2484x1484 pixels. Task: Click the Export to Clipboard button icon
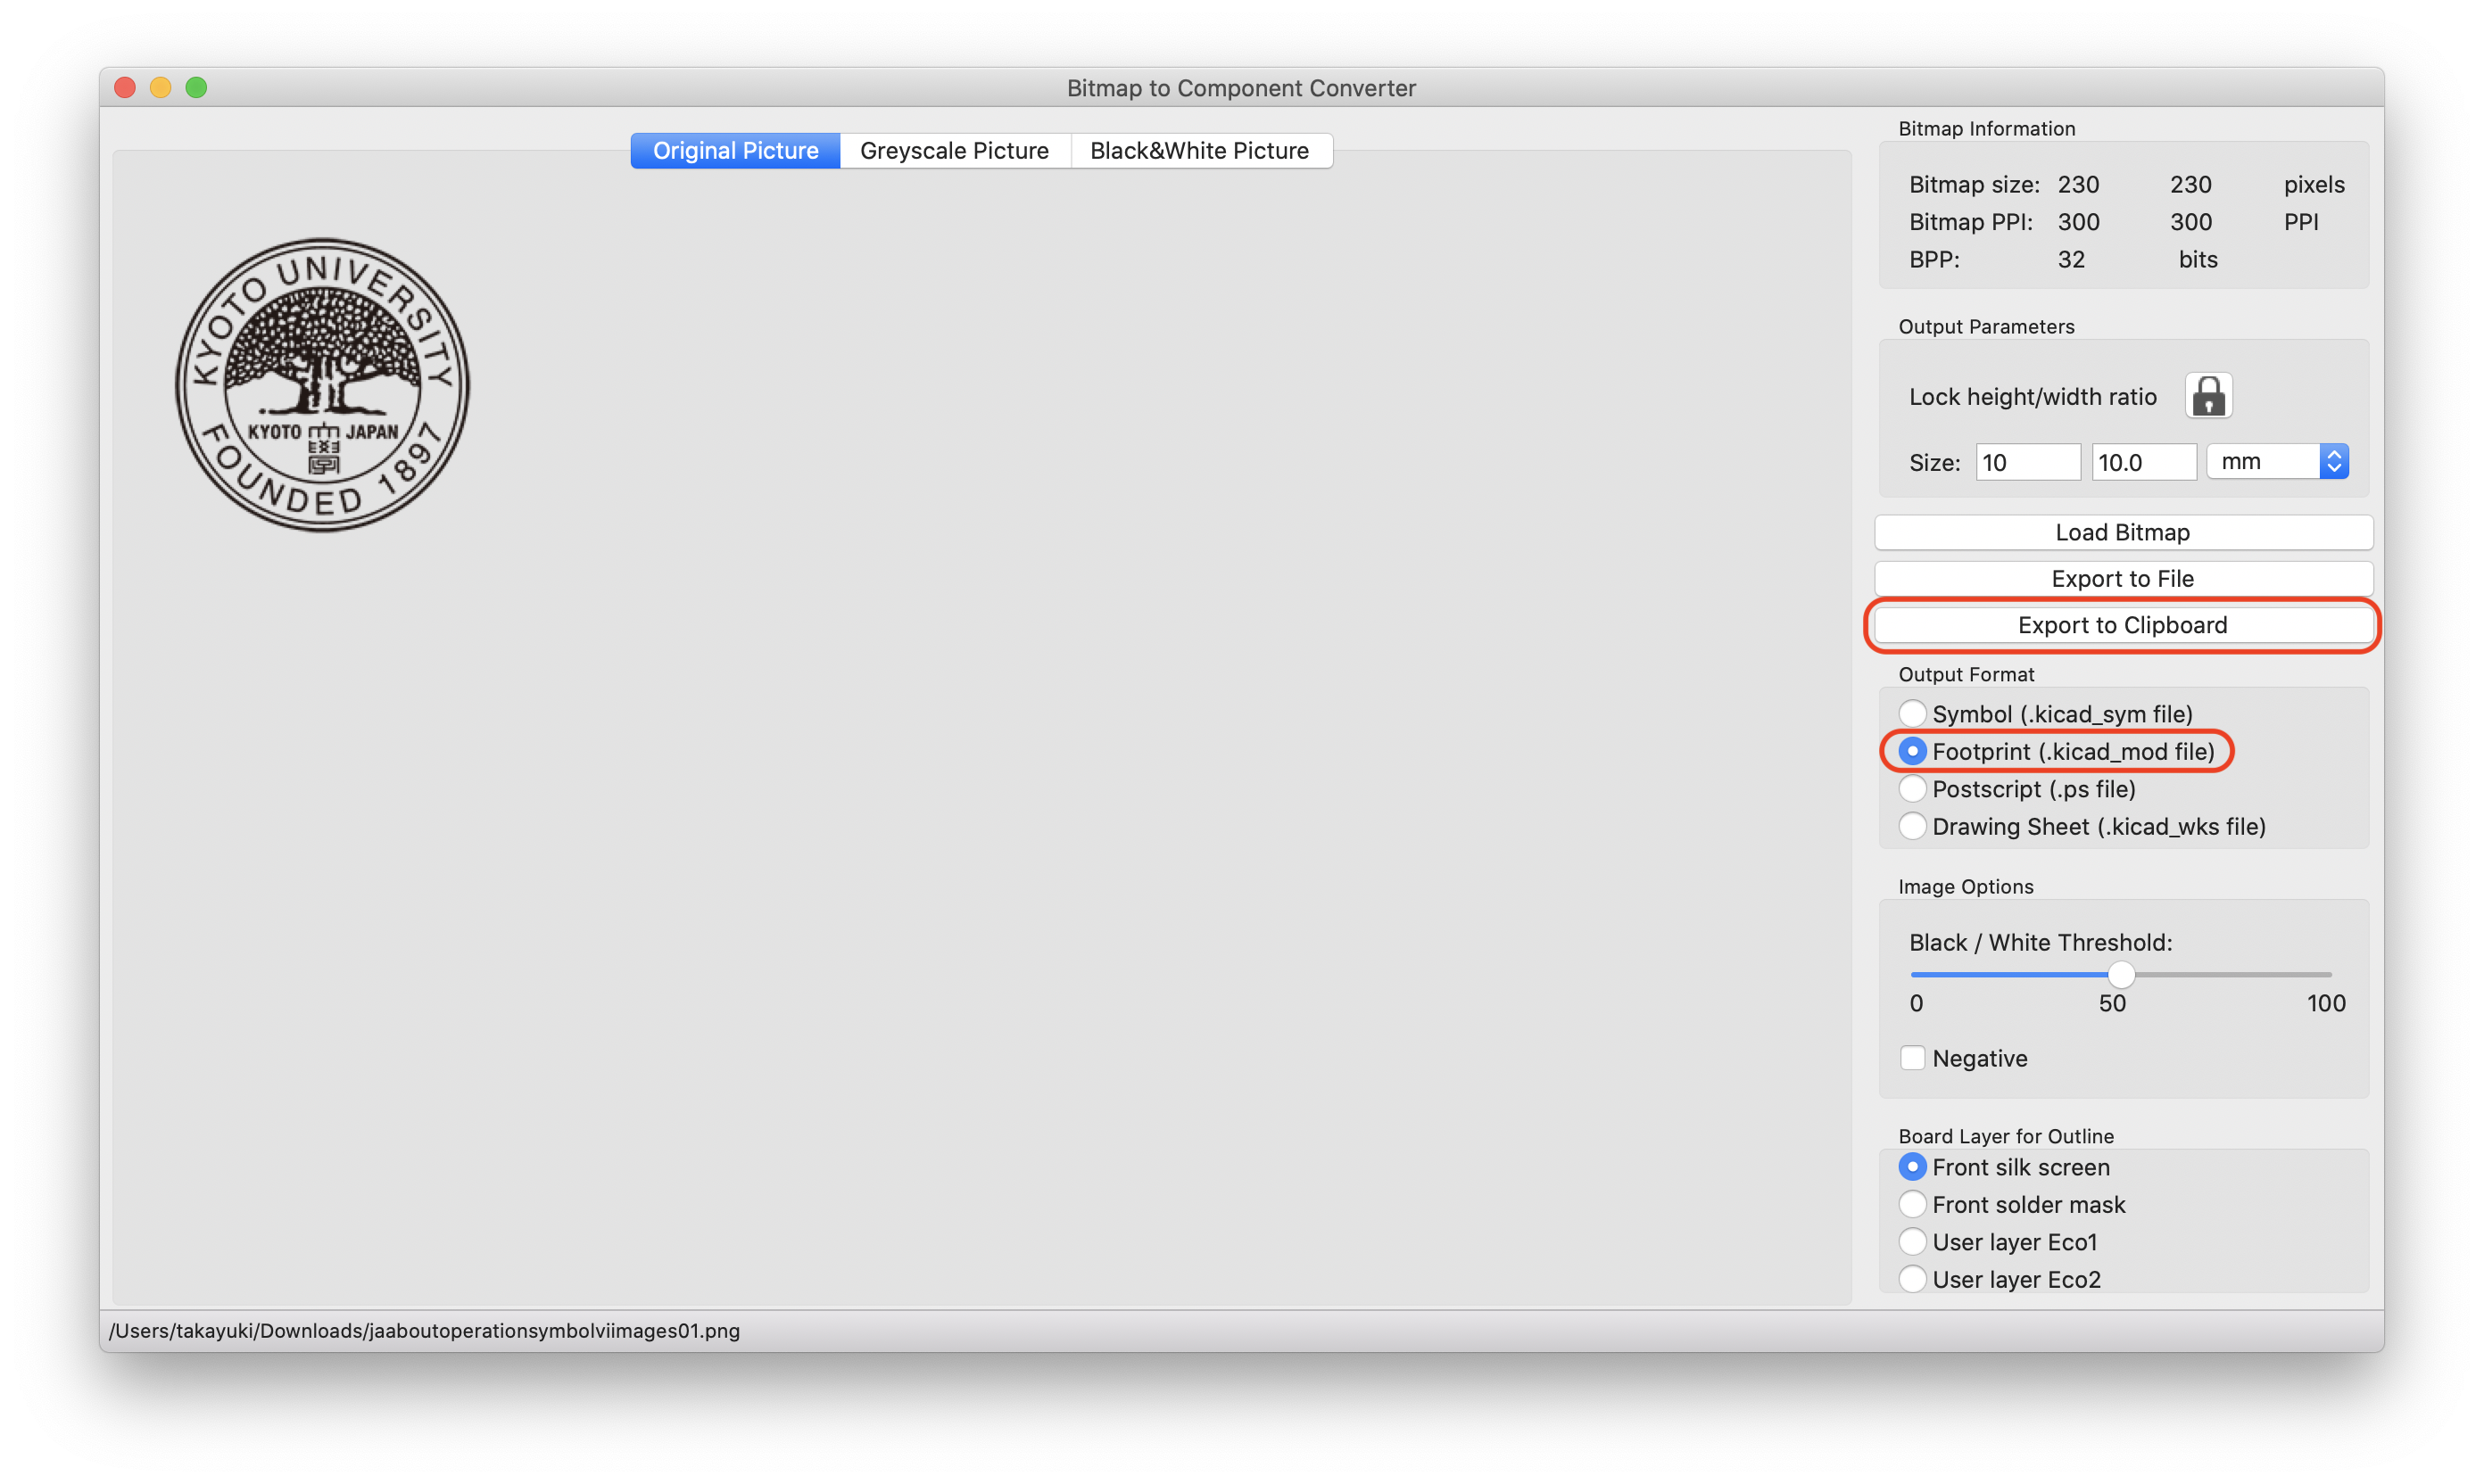[2120, 623]
